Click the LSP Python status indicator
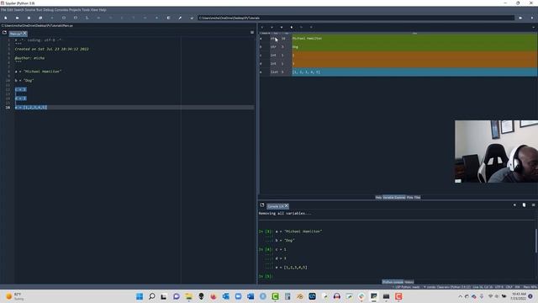Image resolution: width=538 pixels, height=303 pixels. (x=407, y=287)
